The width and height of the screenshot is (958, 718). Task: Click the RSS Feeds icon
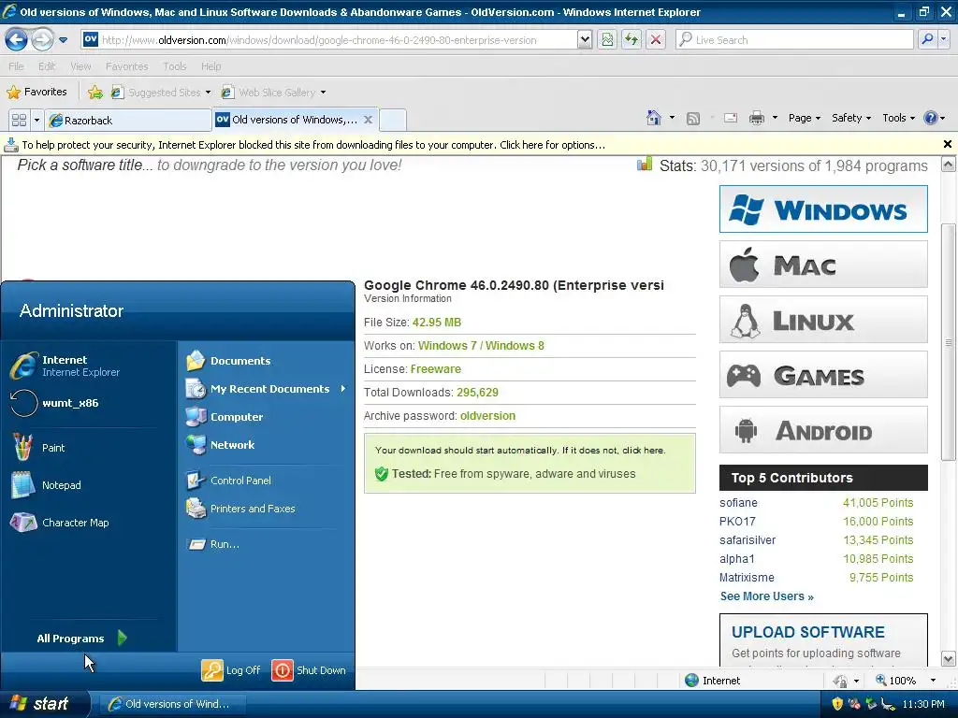[693, 119]
